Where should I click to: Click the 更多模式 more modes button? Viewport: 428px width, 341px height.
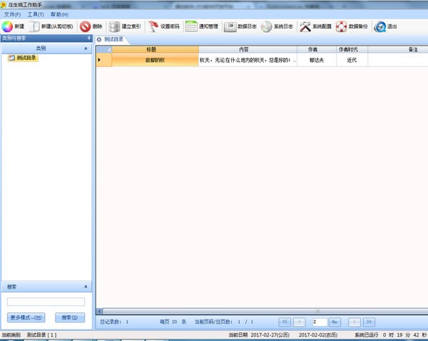pyautogui.click(x=26, y=317)
